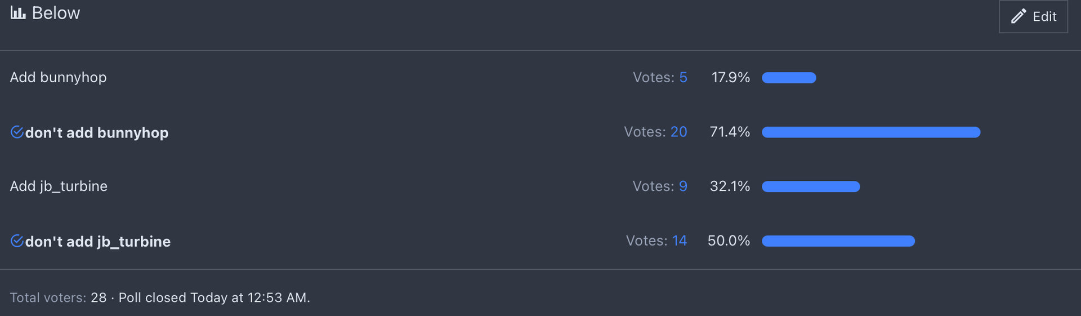This screenshot has height=316, width=1081.
Task: Click the Edit poll button label
Action: click(x=1044, y=17)
